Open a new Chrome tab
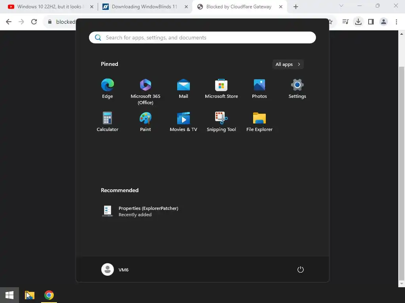Viewport: 405px width, 303px height. 296,7
